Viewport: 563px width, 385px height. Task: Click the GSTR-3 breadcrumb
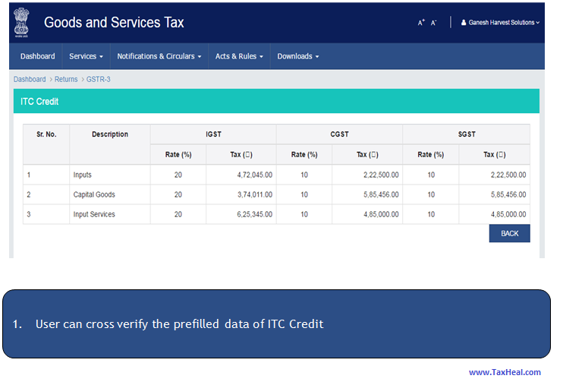click(99, 79)
